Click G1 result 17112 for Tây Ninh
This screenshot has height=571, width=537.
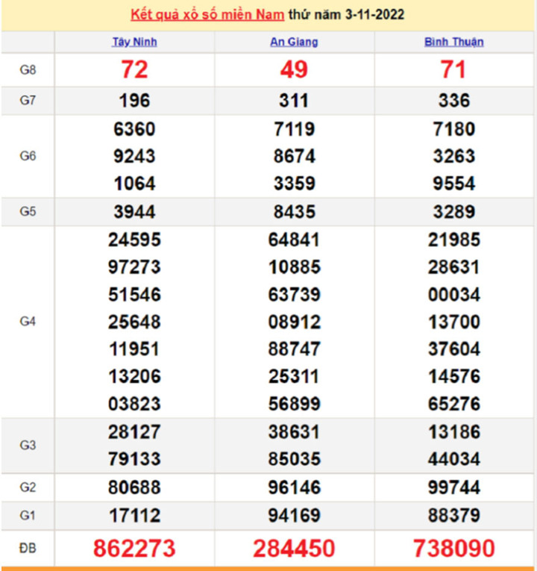click(x=134, y=516)
